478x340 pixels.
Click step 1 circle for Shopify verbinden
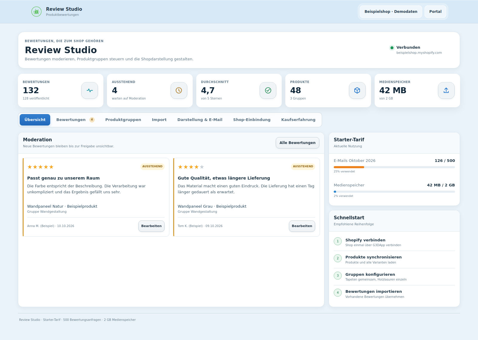[338, 241]
